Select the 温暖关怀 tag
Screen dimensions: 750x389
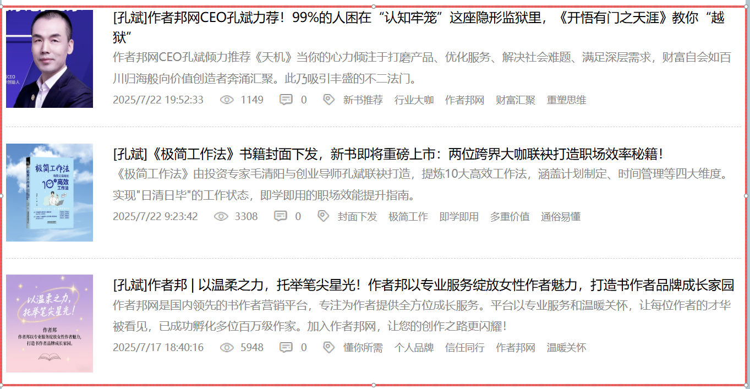click(567, 347)
